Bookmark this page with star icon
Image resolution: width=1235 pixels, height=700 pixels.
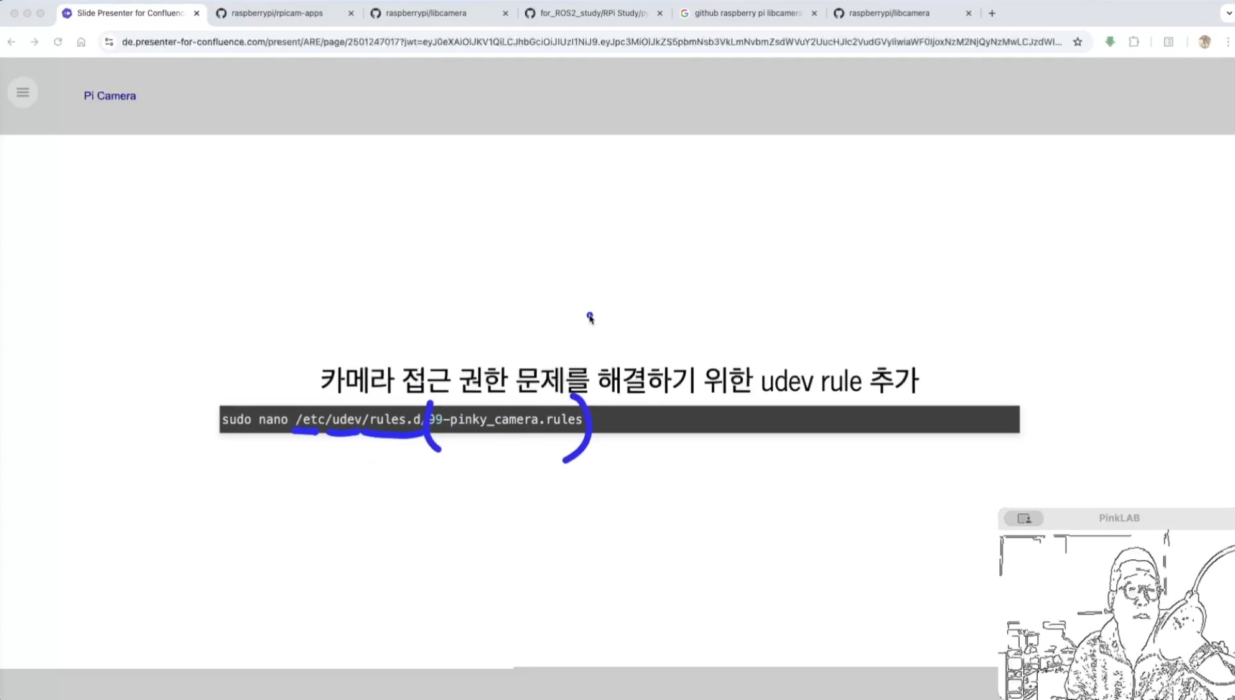(x=1078, y=42)
